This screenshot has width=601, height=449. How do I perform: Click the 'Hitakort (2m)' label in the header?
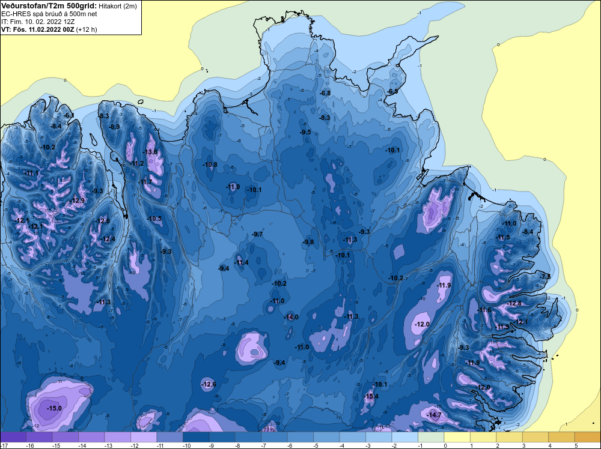coord(118,6)
